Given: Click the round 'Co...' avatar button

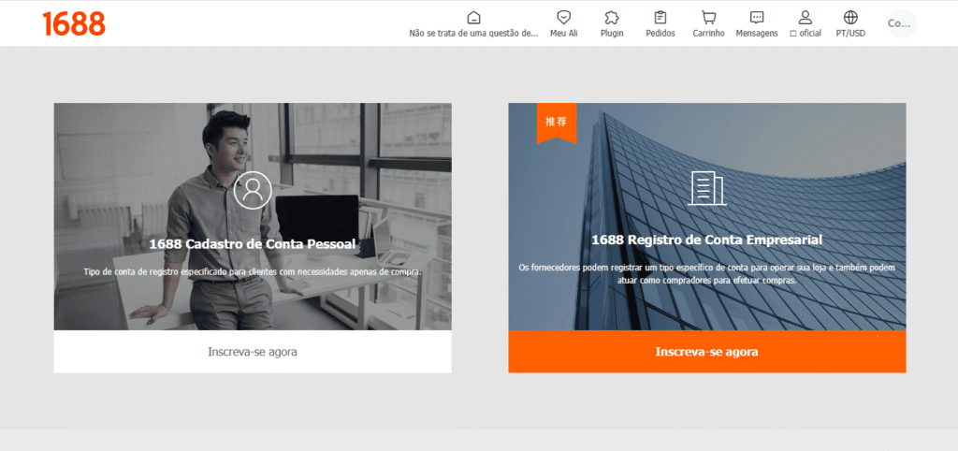Looking at the screenshot, I should click(899, 23).
